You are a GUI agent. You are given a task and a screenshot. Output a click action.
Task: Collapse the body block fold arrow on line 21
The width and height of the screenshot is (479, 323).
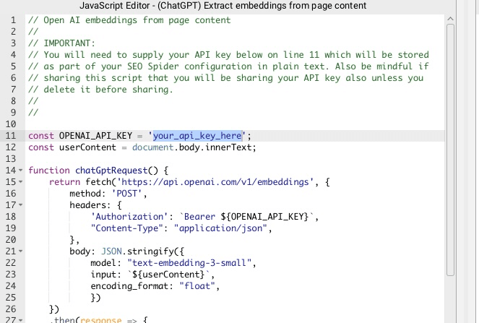point(20,251)
